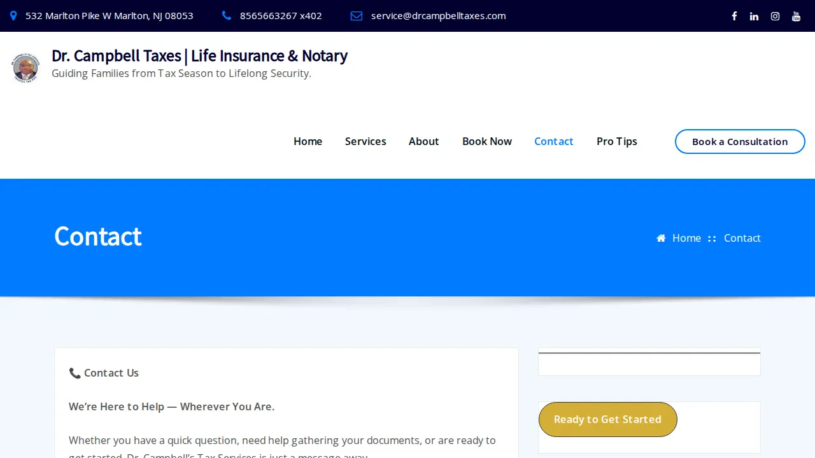This screenshot has width=815, height=458.
Task: Click the service@drcampbelltaxes.com email address
Action: [x=439, y=16]
